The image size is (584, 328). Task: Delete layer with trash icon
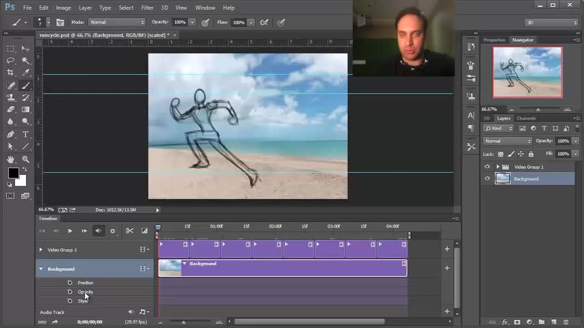(566, 322)
